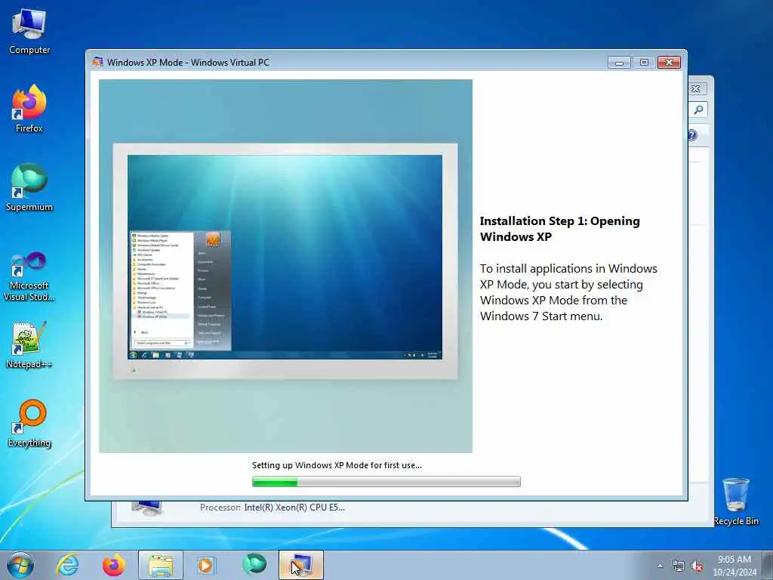773x580 pixels.
Task: Click the Windows Virtual PC taskbar button
Action: 301,565
